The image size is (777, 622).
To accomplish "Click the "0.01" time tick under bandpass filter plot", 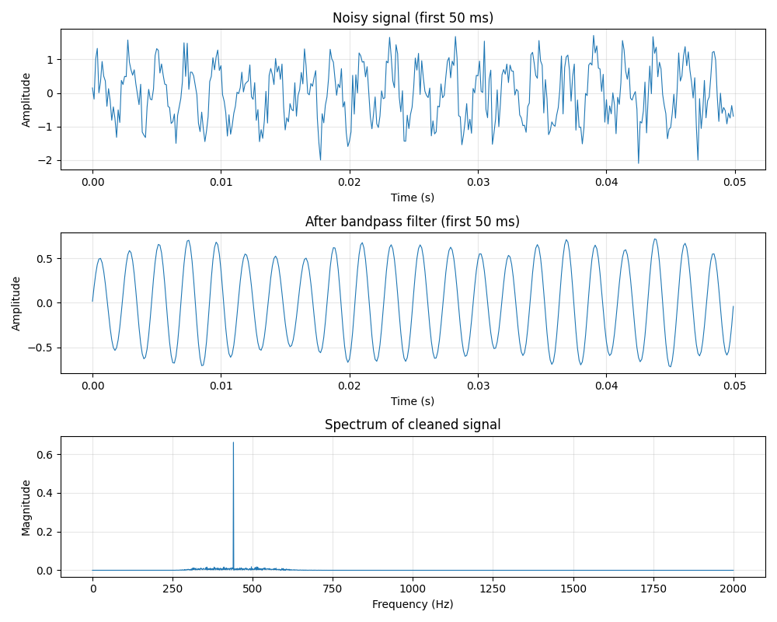I will (x=221, y=386).
